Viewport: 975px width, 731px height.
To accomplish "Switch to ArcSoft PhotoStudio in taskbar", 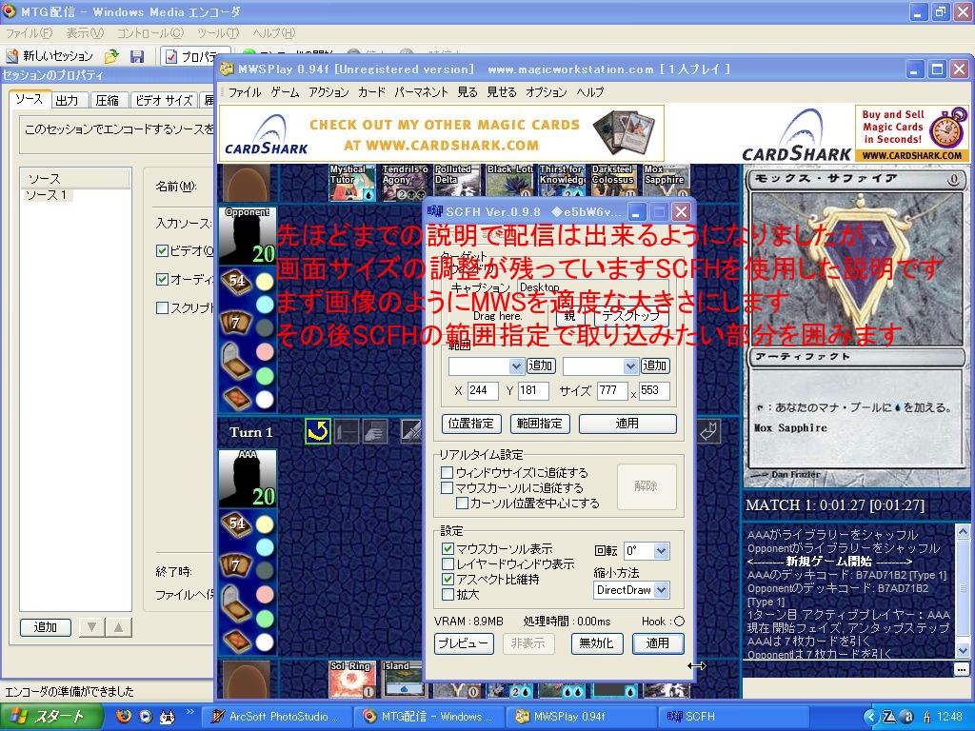I will [x=275, y=717].
